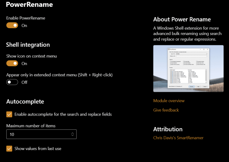Click the Maximum number of items stepper arrows
This screenshot has width=229, height=162.
(x=72, y=134)
